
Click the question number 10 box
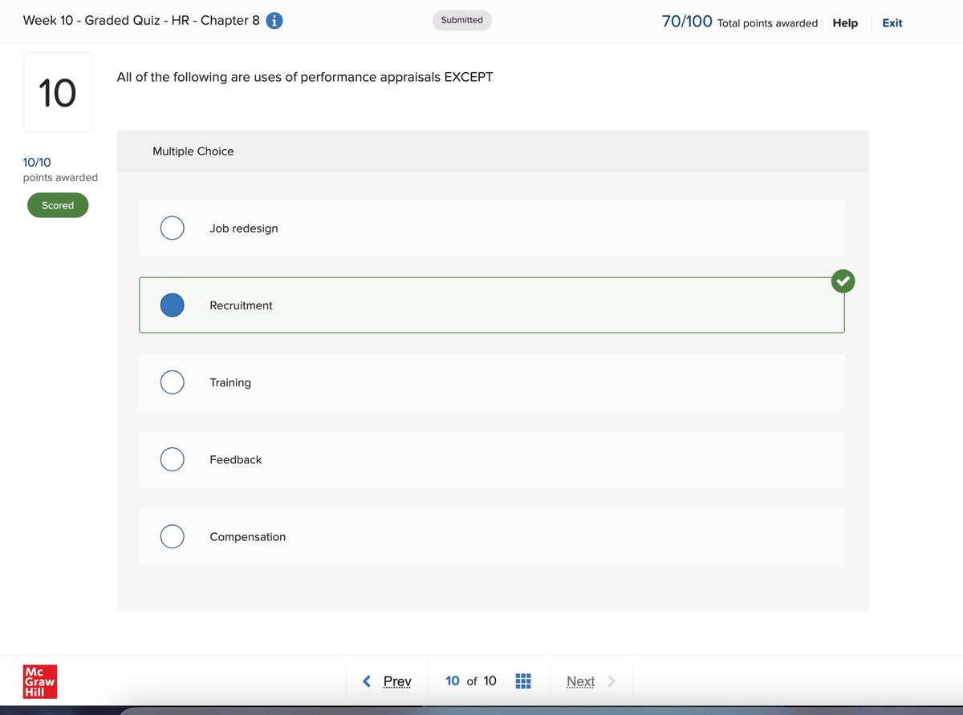click(x=58, y=92)
